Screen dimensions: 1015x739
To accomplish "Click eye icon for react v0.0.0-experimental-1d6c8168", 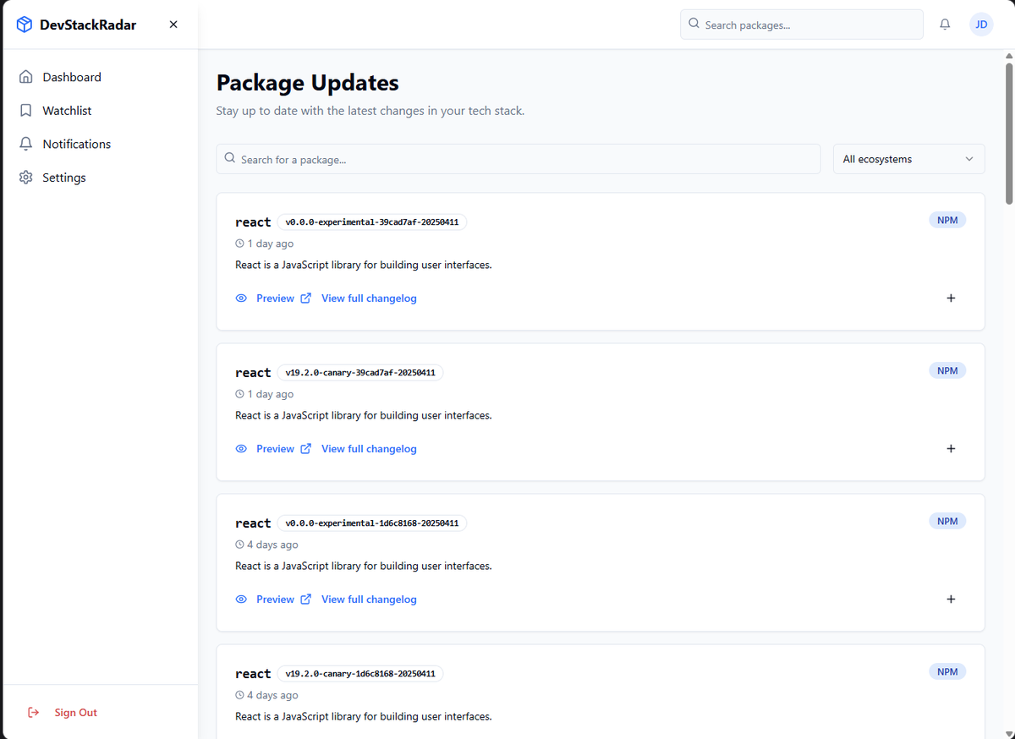I will (241, 599).
